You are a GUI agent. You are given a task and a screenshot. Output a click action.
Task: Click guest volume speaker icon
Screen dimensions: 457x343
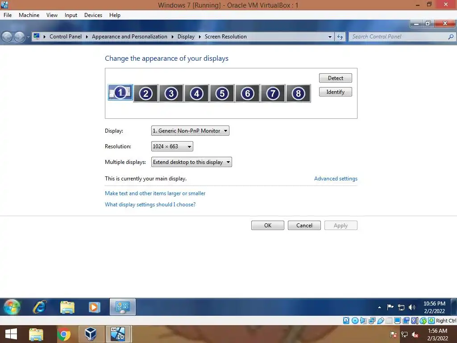pyautogui.click(x=411, y=307)
